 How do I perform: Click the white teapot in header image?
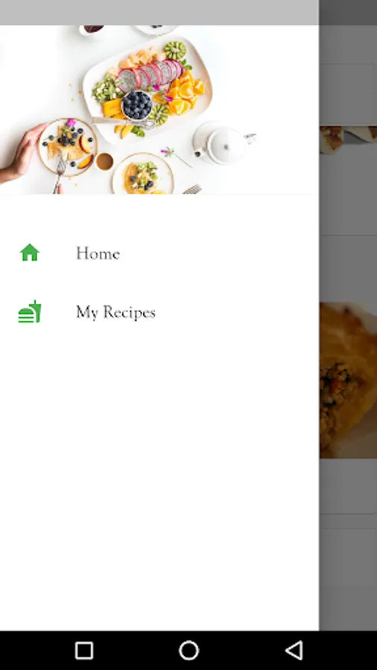pos(223,144)
